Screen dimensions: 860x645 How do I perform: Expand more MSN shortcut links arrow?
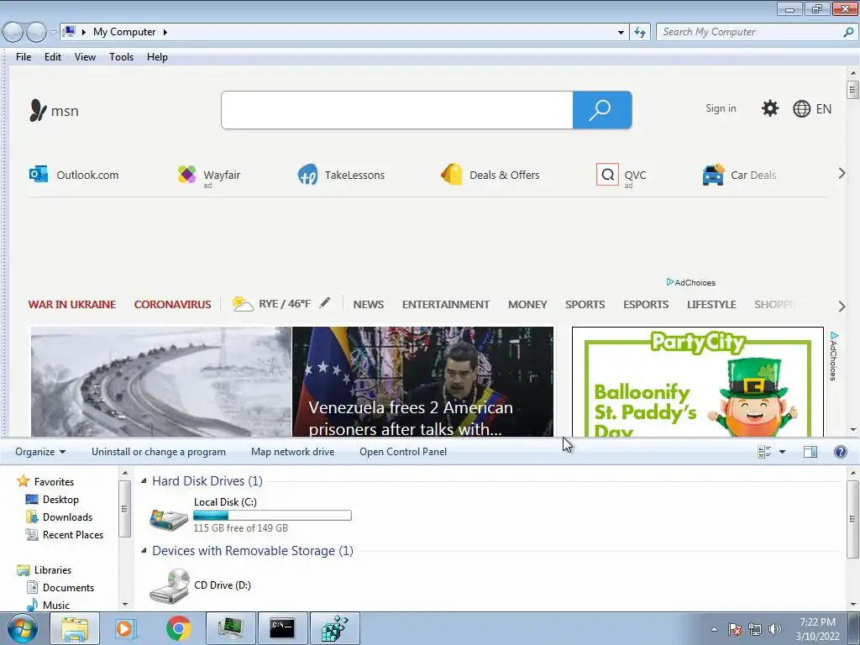point(842,174)
